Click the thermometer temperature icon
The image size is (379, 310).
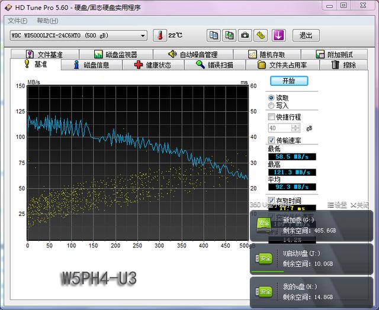[160, 35]
